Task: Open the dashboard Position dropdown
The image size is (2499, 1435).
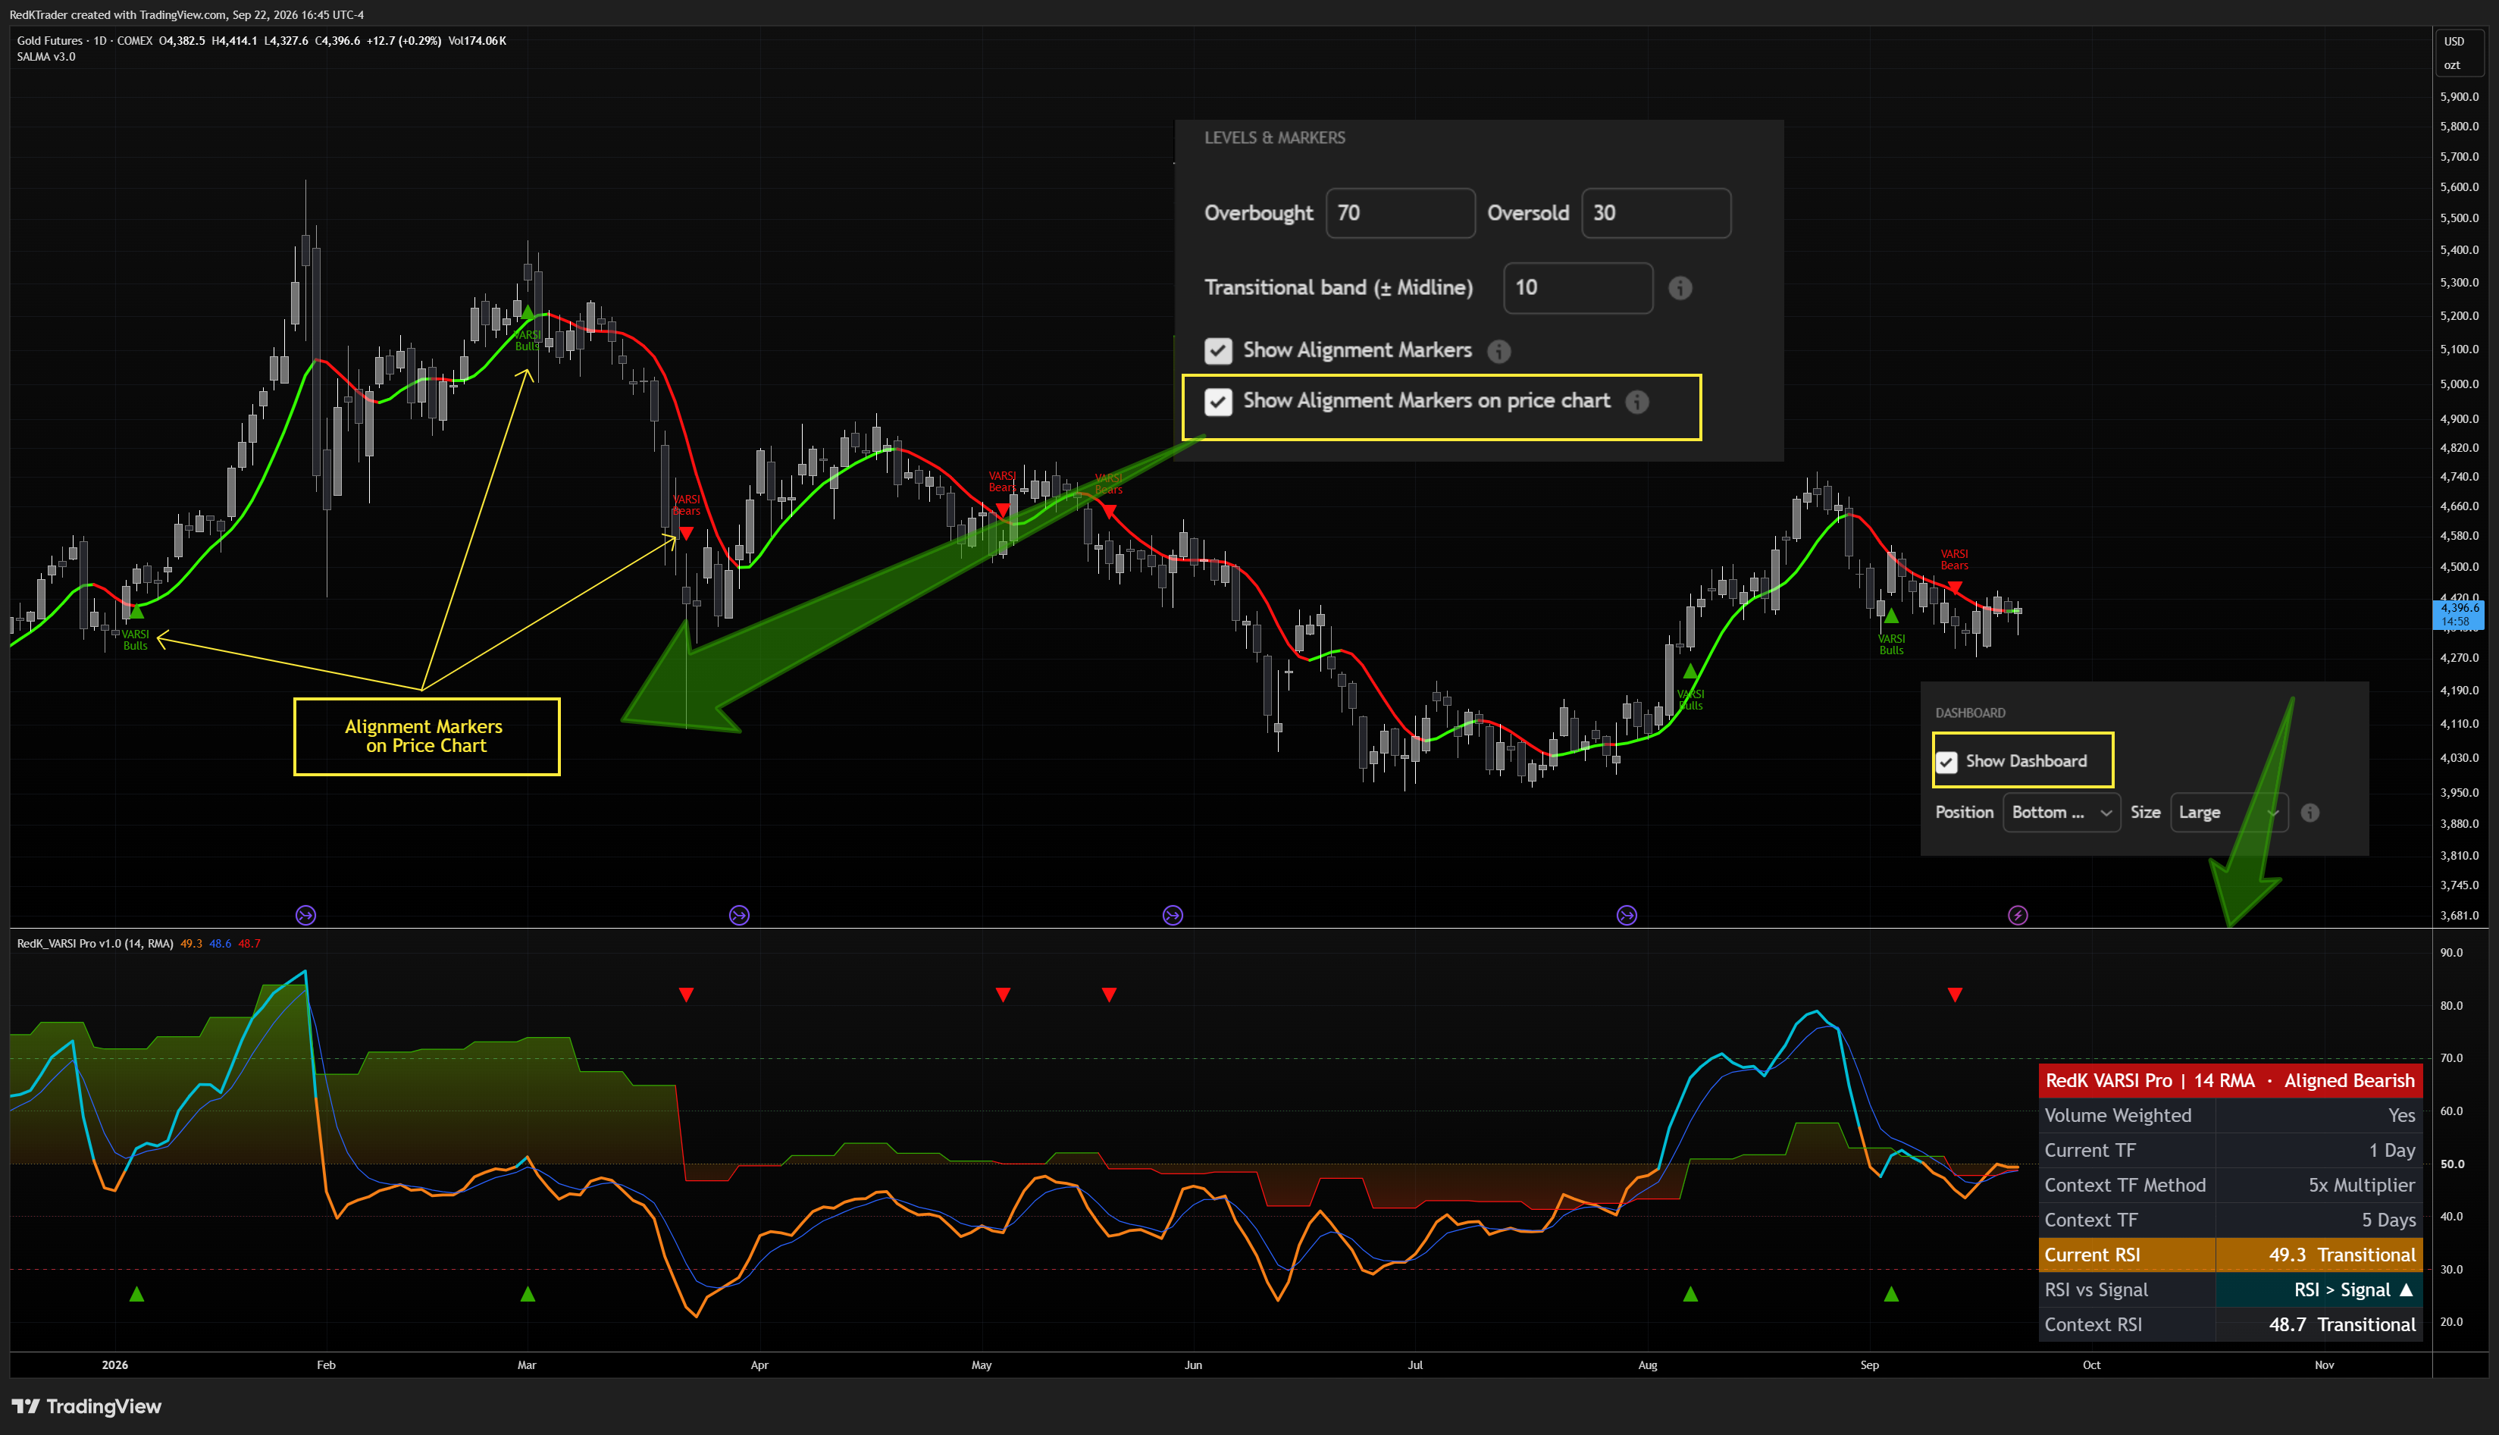Action: [2062, 813]
